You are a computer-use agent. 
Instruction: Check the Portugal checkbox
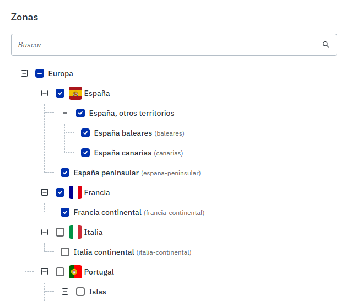click(60, 272)
